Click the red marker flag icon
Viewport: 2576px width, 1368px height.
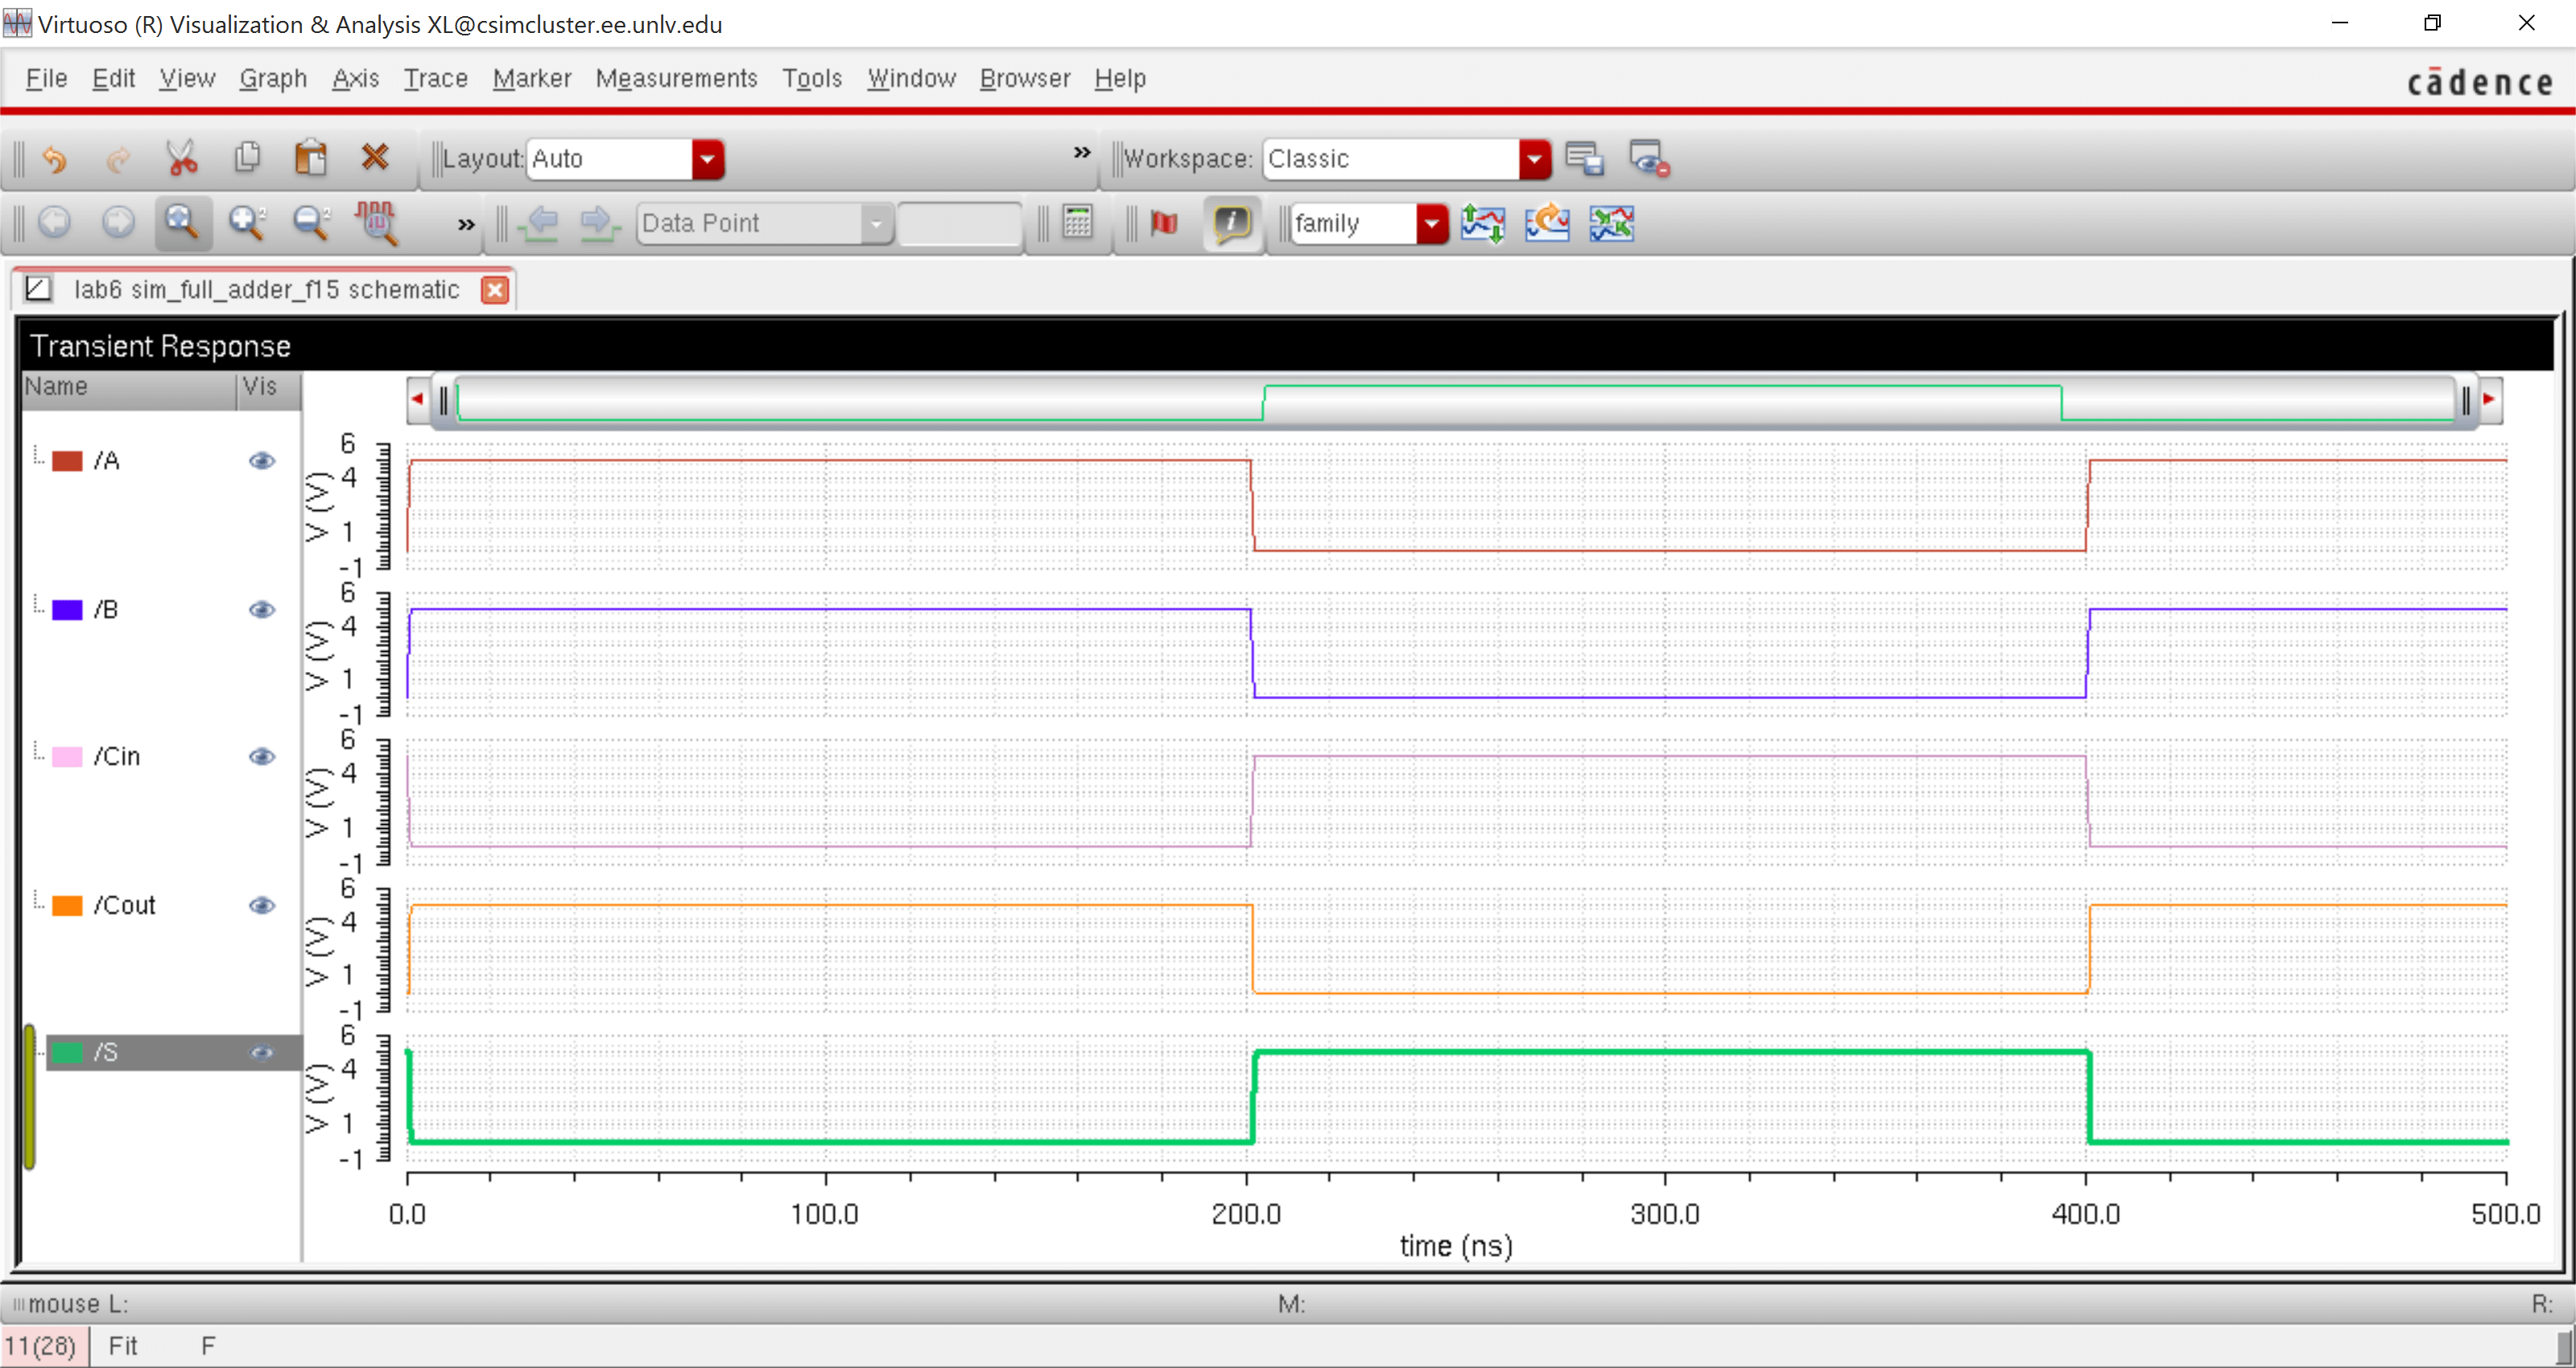(1164, 223)
